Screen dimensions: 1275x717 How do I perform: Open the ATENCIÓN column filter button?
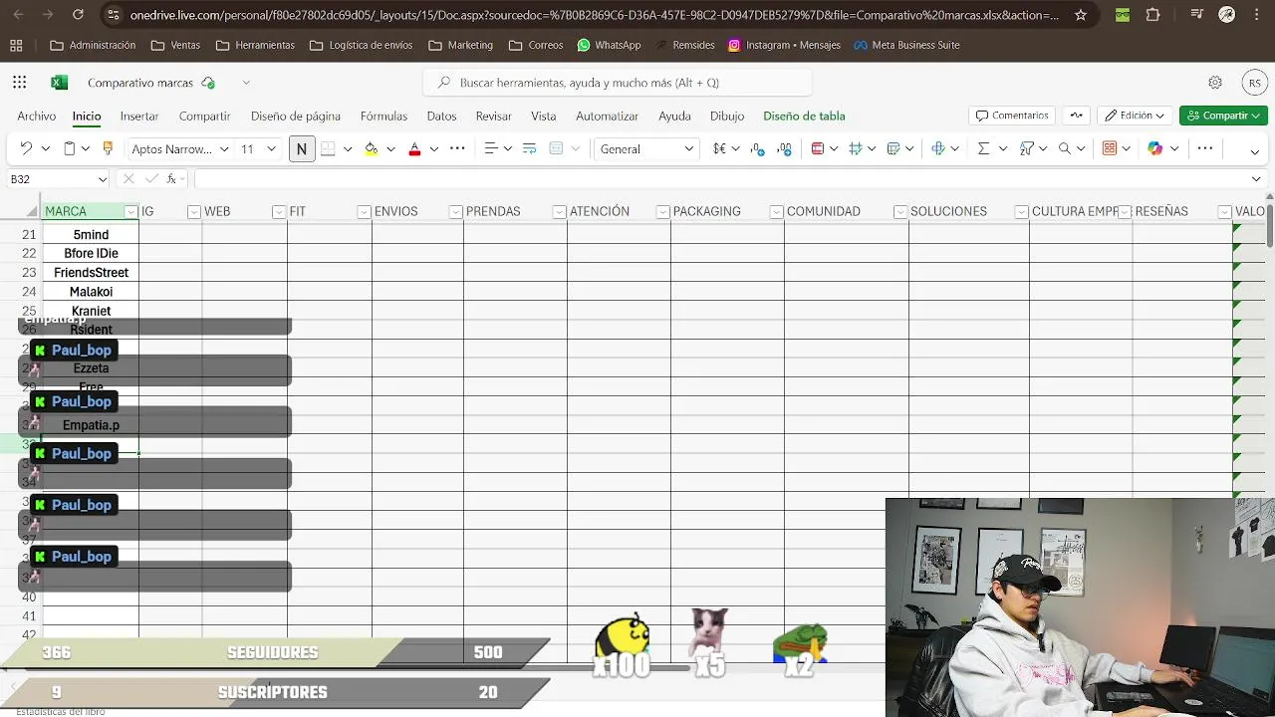pyautogui.click(x=662, y=212)
